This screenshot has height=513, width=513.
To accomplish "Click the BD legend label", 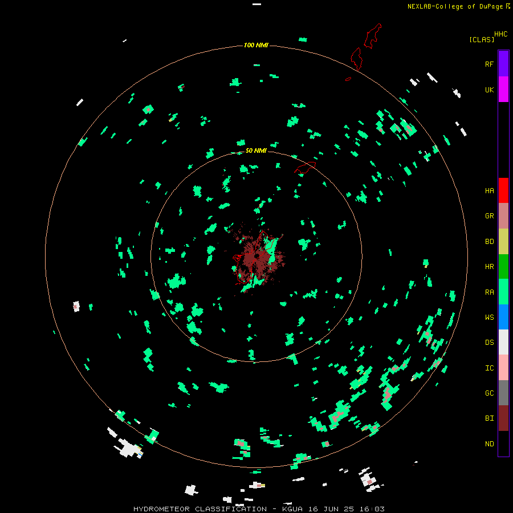I will click(x=489, y=242).
